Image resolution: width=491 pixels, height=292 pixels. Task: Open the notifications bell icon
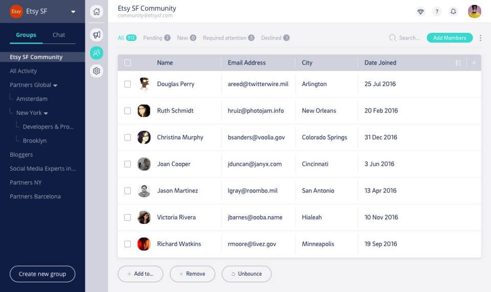click(x=453, y=12)
